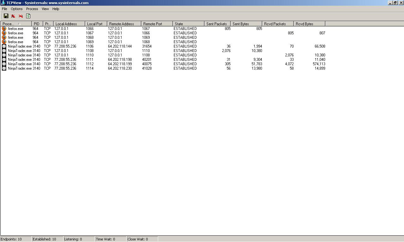Click the sent bytes value 1,994
Screen dimensions: 404x242
tap(258, 46)
